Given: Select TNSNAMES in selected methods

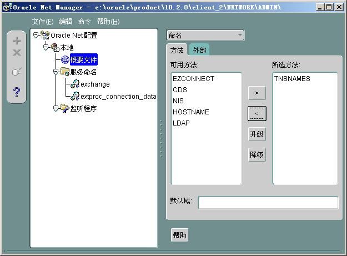Looking at the screenshot, I should [x=292, y=79].
